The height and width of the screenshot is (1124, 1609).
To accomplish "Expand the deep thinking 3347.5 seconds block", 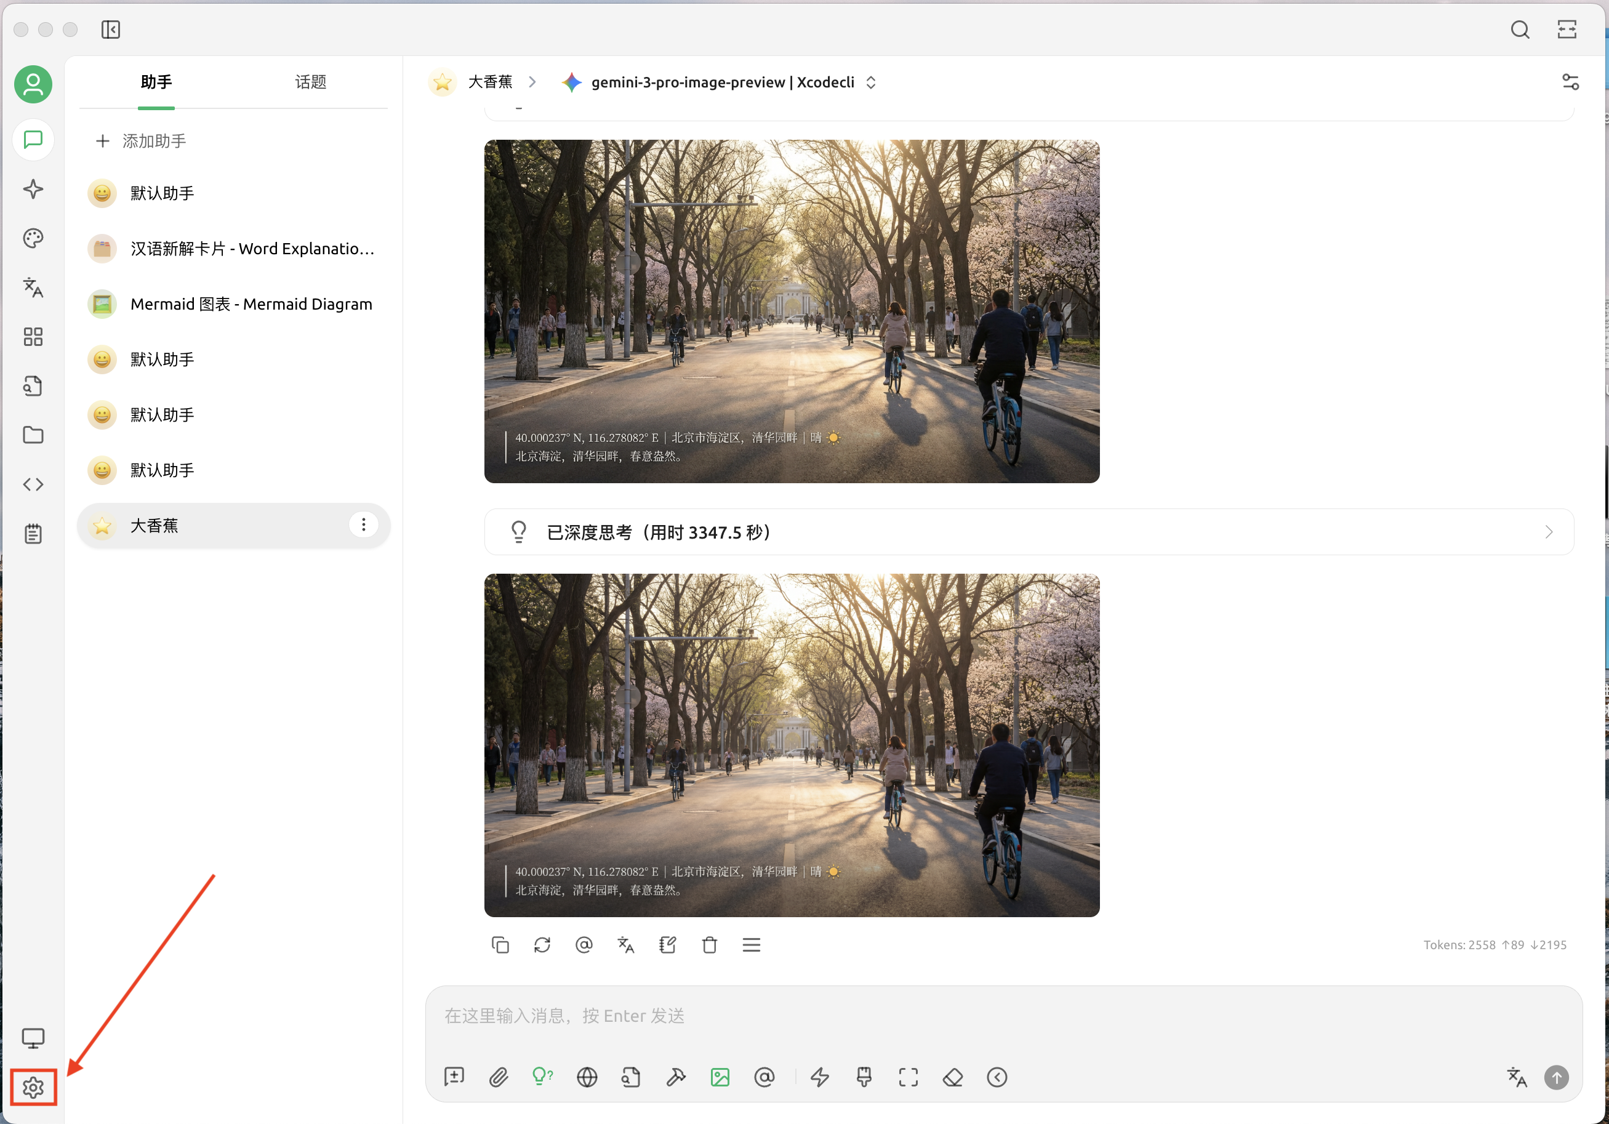I will click(x=1028, y=532).
